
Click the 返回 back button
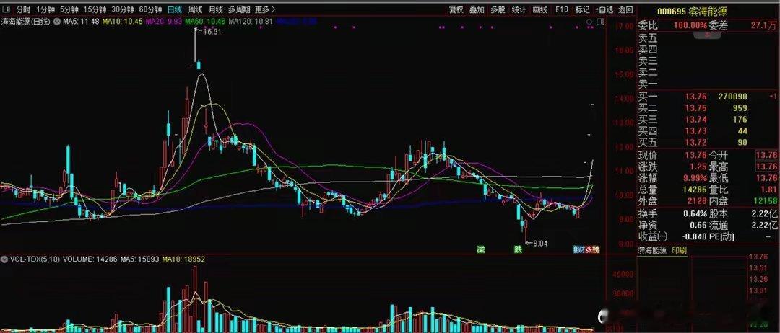click(625, 9)
